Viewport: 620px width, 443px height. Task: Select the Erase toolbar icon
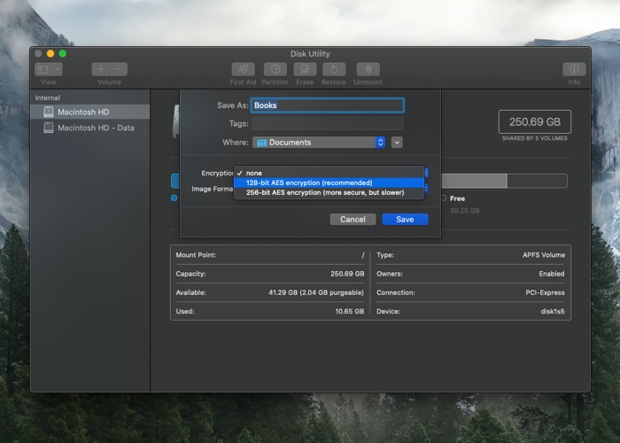coord(305,69)
